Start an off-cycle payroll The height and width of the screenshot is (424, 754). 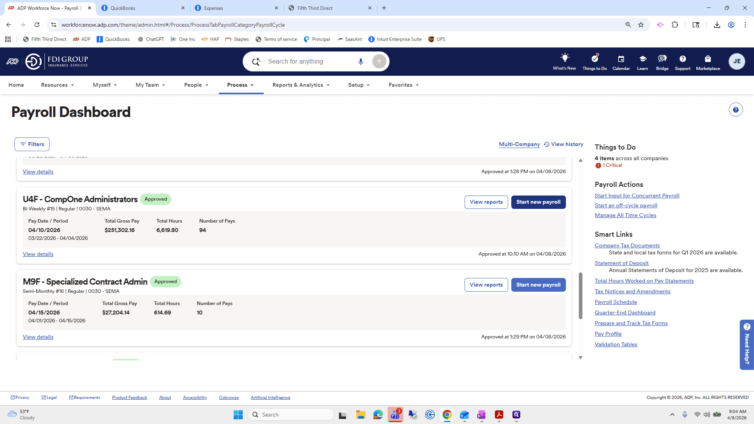626,205
